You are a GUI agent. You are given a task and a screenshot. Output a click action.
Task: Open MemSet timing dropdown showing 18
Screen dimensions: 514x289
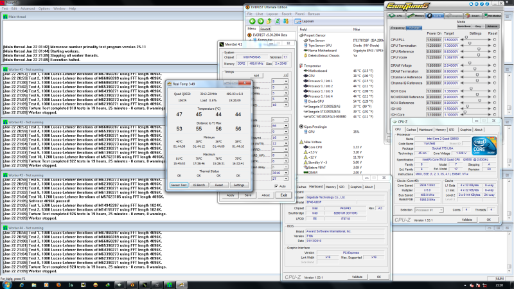tap(280, 105)
